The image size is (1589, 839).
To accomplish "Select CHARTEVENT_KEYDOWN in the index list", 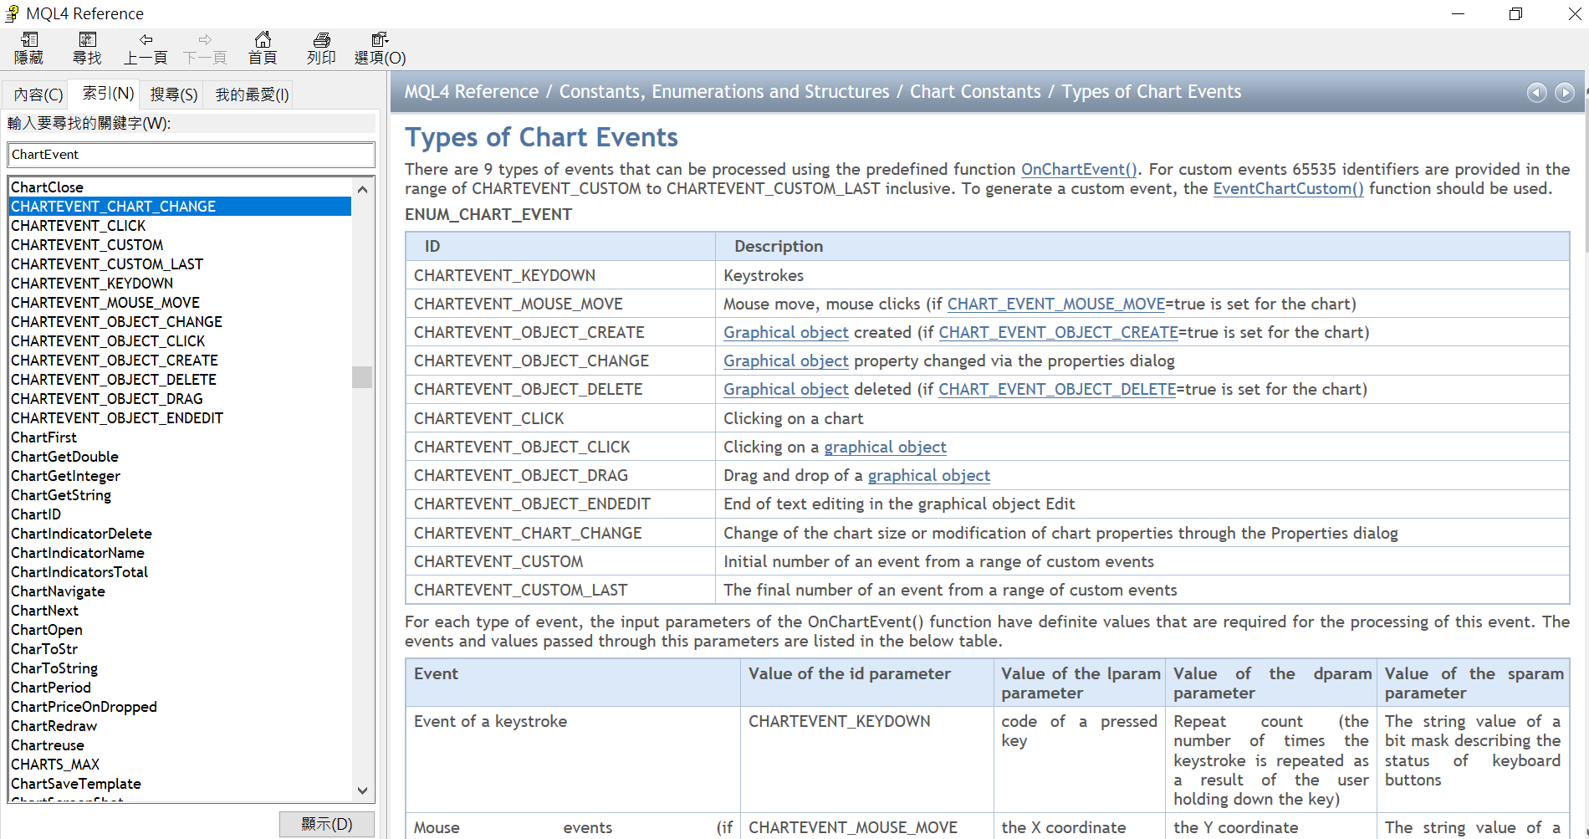I will point(180,284).
